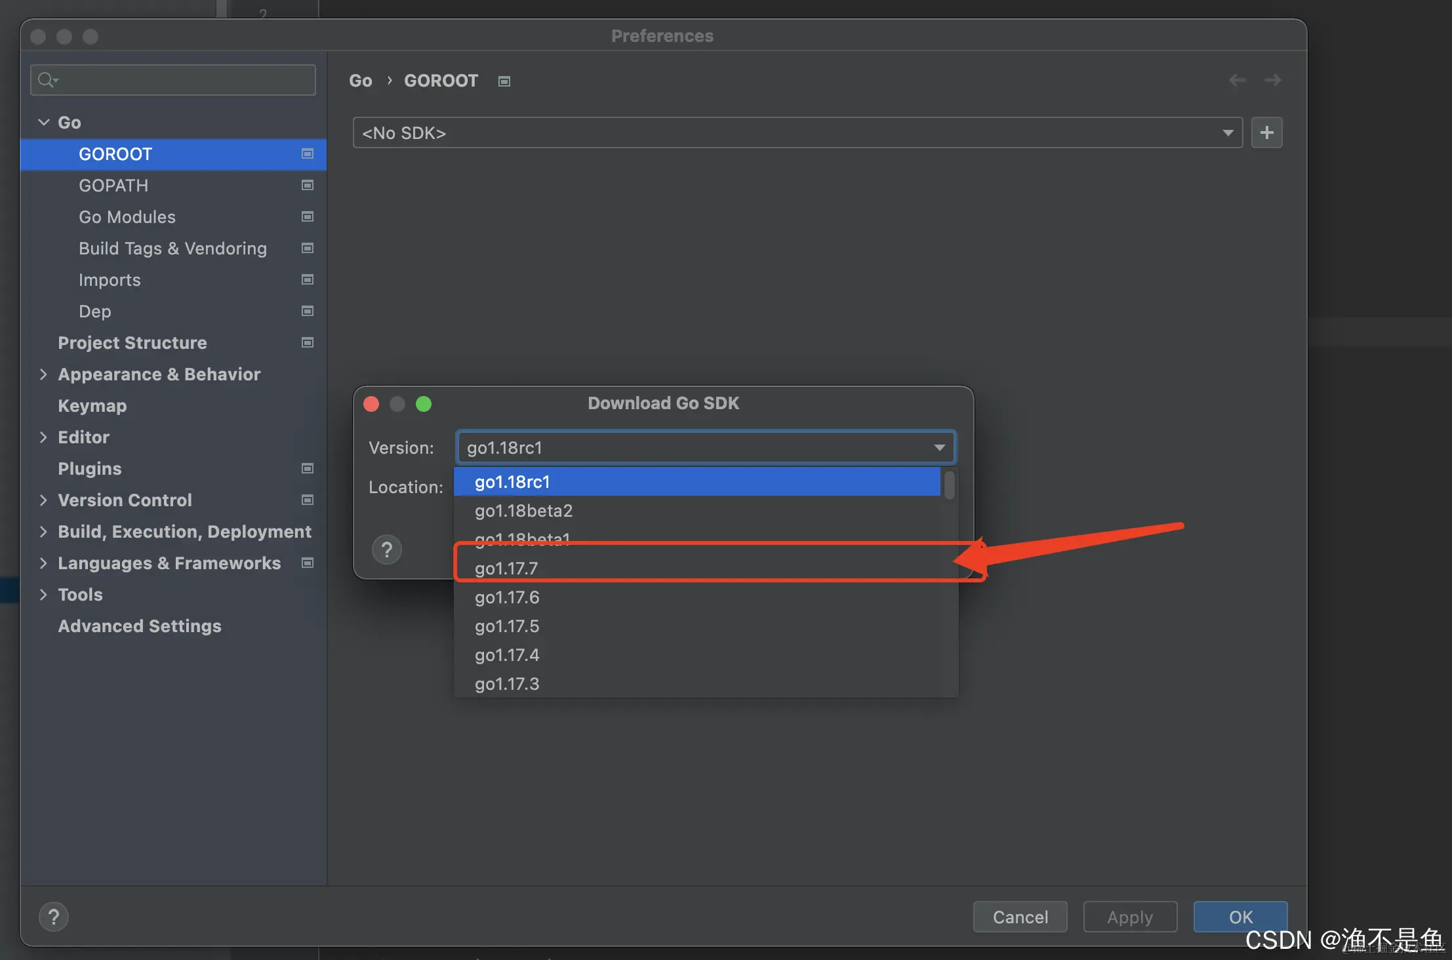1452x960 pixels.
Task: Click the version list scrollbar thumb
Action: coord(949,485)
